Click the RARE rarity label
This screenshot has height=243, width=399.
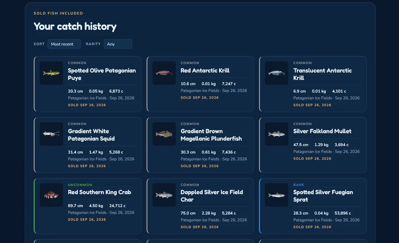click(x=299, y=185)
